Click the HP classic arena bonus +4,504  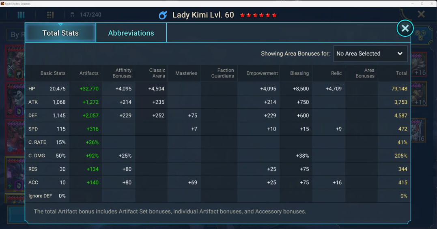tap(156, 89)
